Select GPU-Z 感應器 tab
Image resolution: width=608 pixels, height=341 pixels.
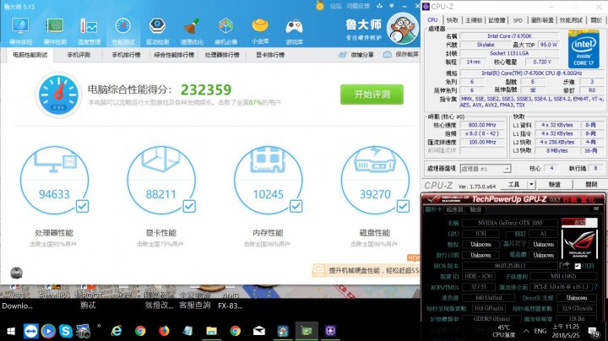[455, 209]
